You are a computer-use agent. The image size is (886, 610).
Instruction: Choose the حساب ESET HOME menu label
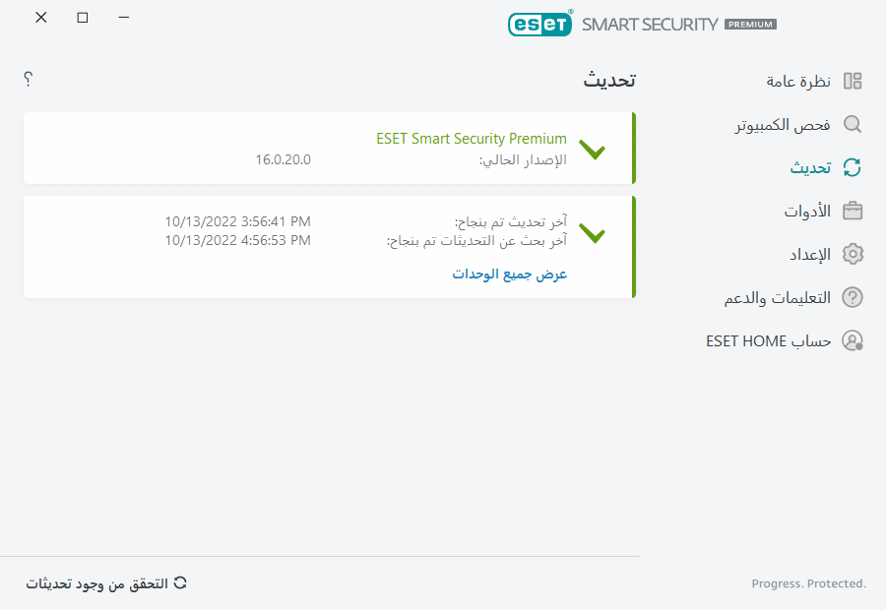pyautogui.click(x=769, y=340)
